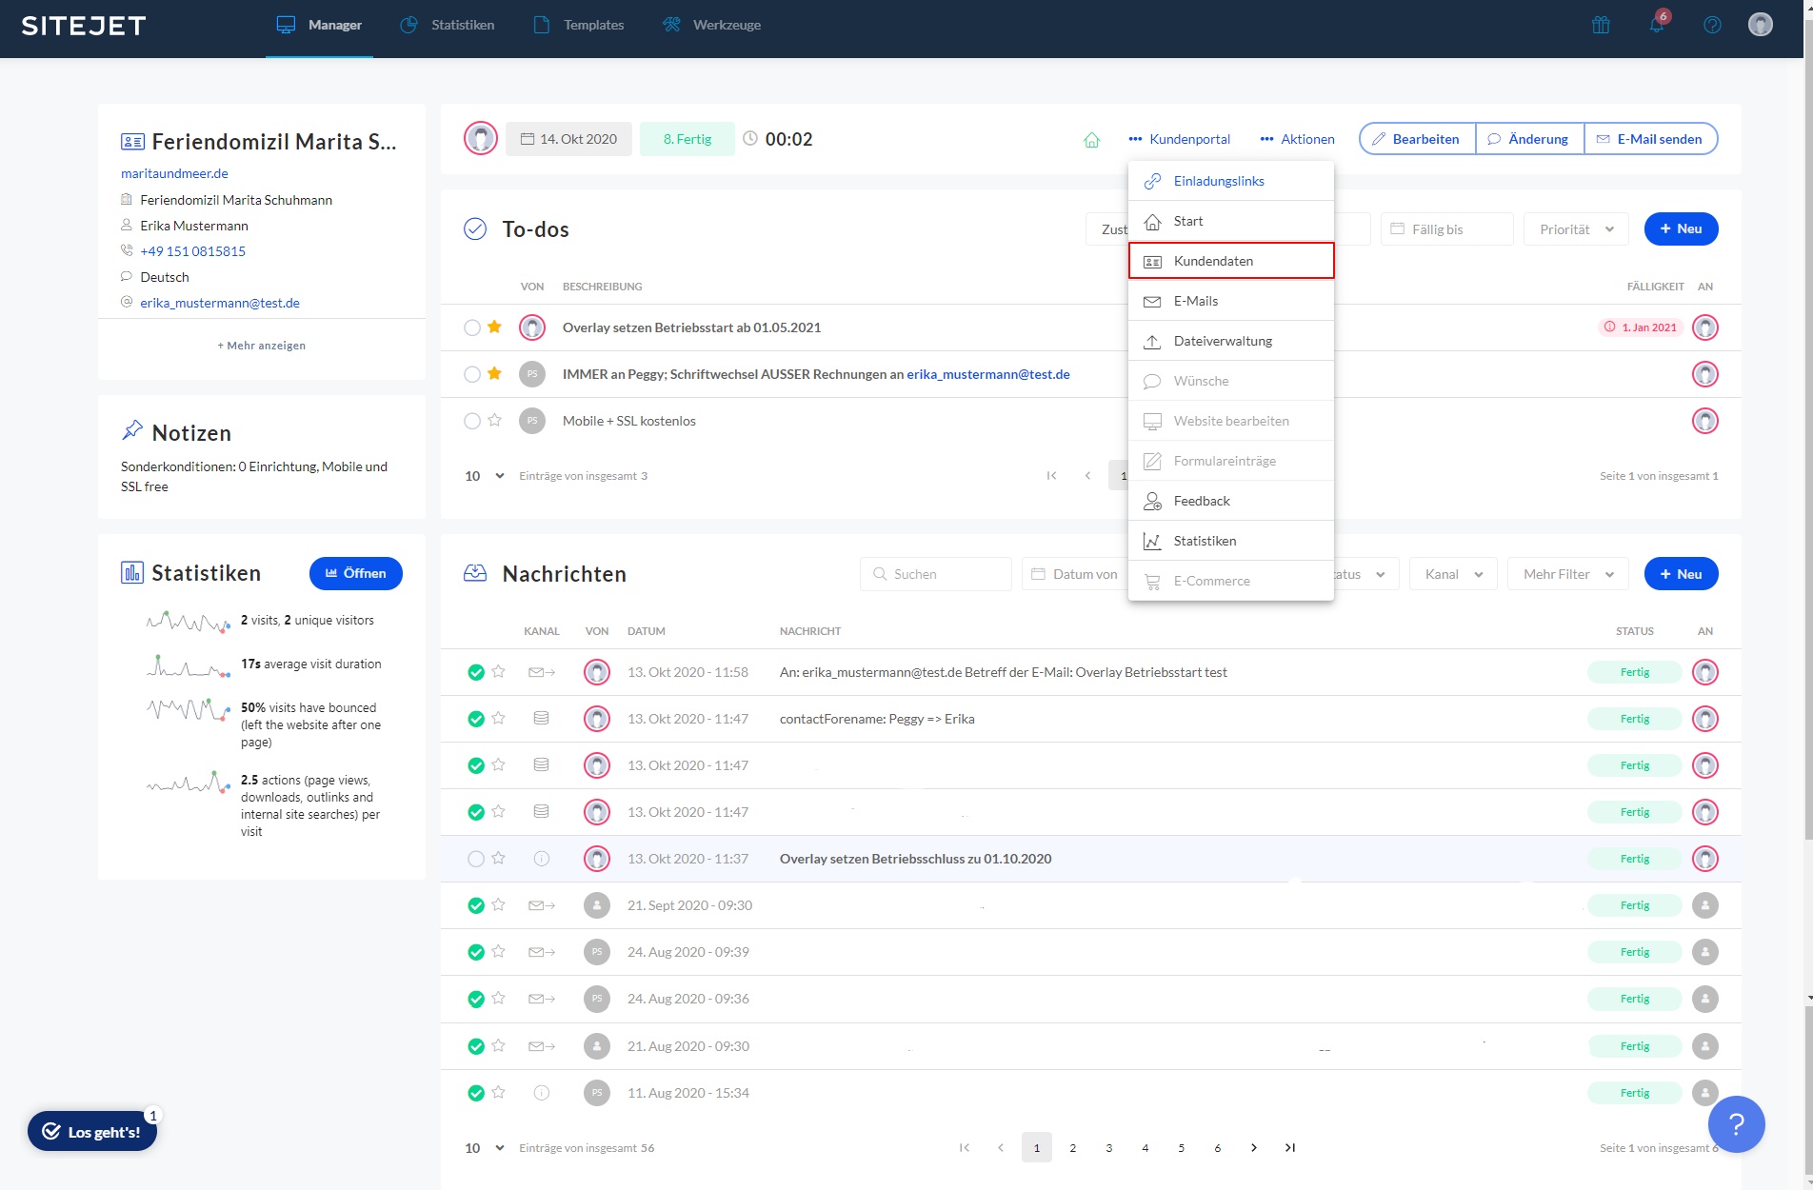This screenshot has height=1190, width=1813.
Task: Click the first-page arrow in Nachrichten pagination
Action: [965, 1148]
